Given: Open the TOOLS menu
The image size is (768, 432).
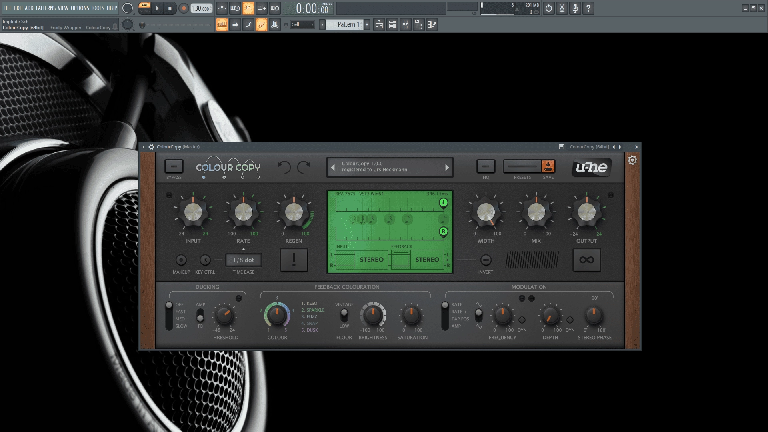Looking at the screenshot, I should 98,8.
